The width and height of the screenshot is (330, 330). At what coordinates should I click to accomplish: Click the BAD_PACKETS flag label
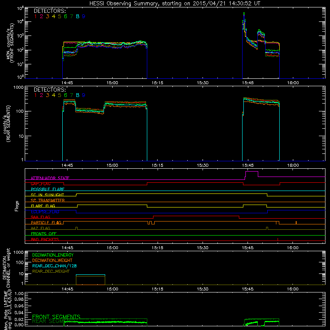pos(45,239)
